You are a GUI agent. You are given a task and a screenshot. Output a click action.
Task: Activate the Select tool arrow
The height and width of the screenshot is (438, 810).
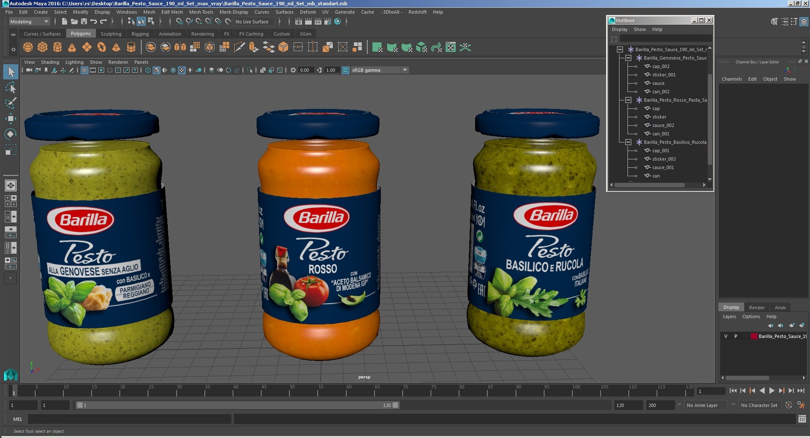[x=11, y=72]
